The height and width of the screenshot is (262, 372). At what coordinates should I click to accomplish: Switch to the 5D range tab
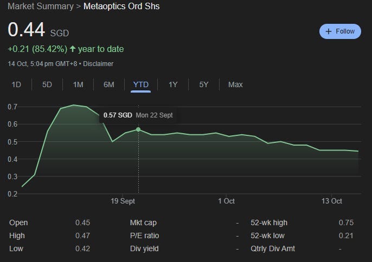point(47,84)
